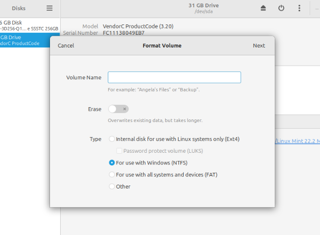Select the FAT all systems option
The image size is (320, 235).
pos(112,174)
